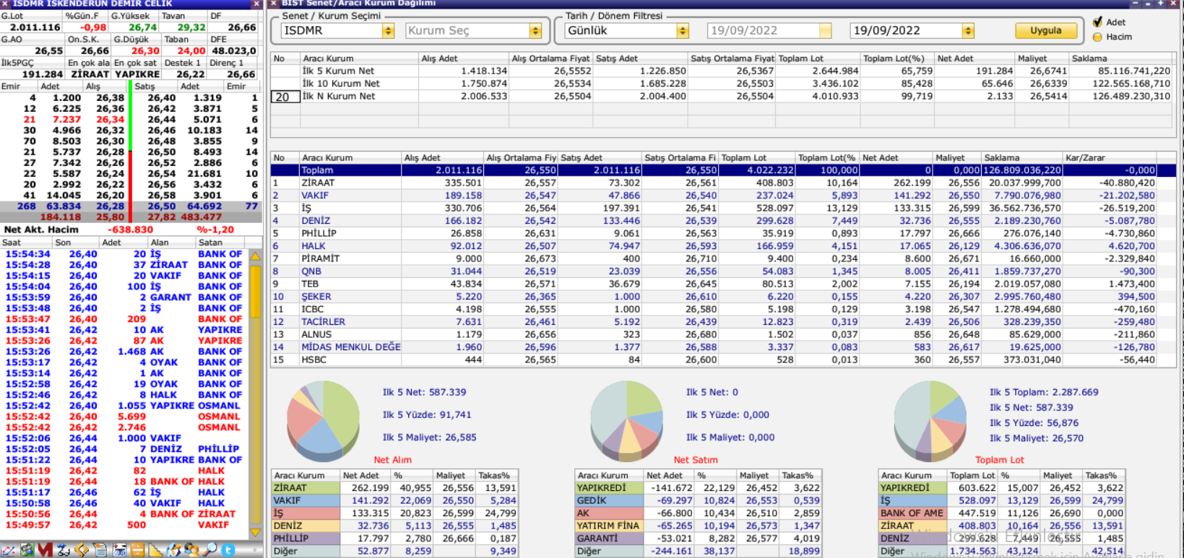The image size is (1184, 558).
Task: Click into the ISDMR symbol field
Action: tap(332, 31)
